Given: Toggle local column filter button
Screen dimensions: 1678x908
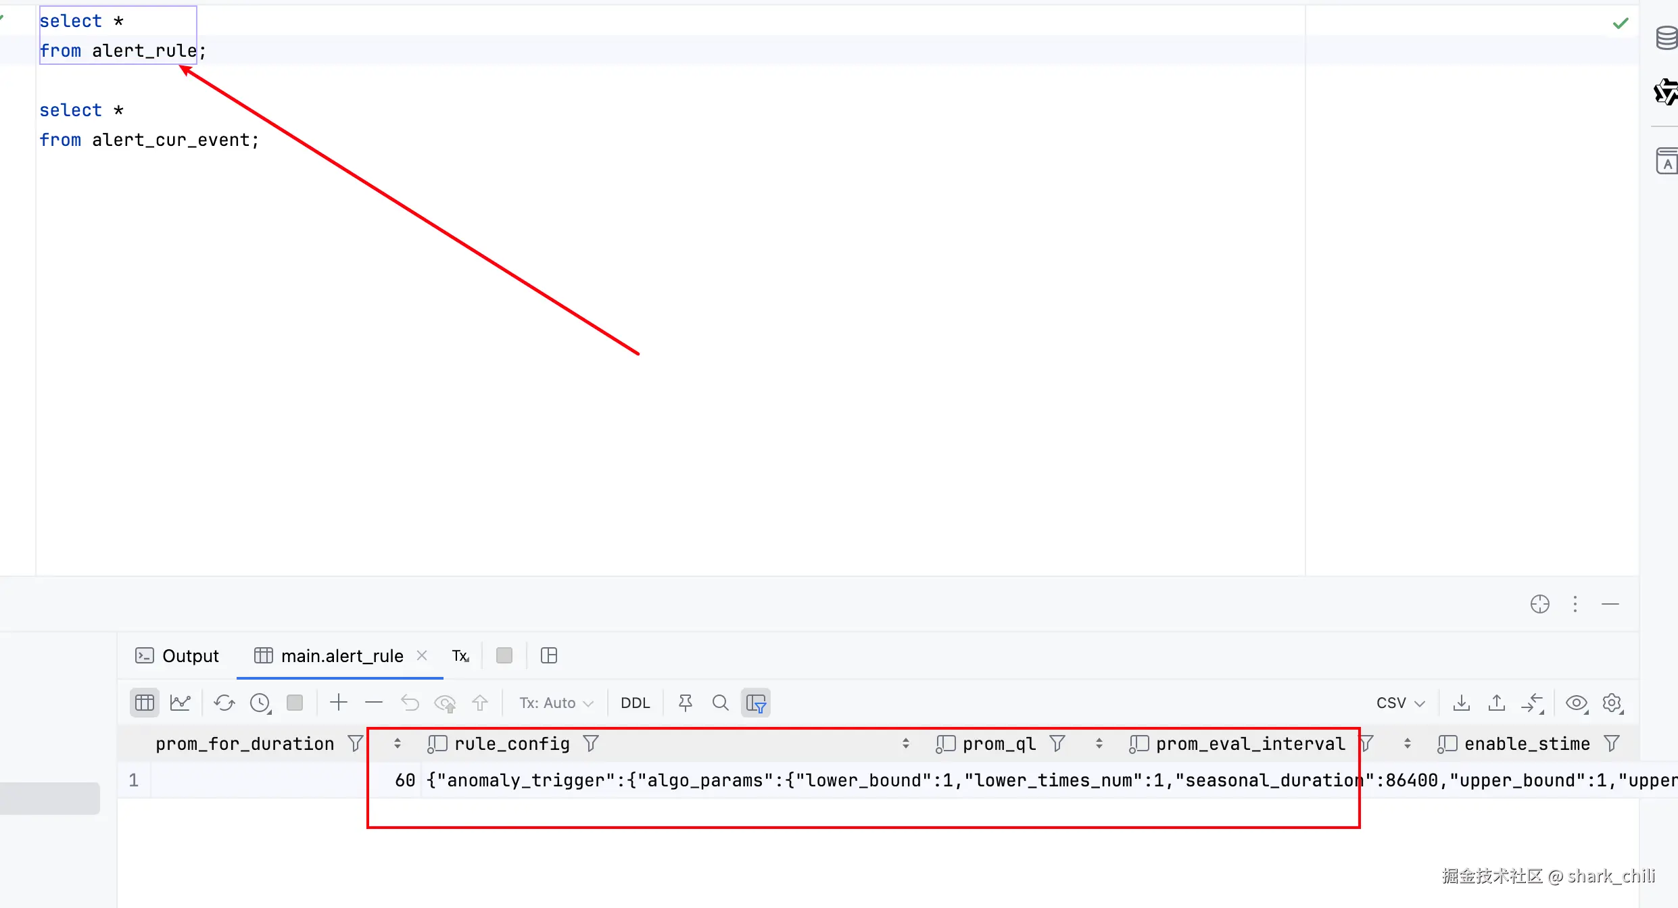Looking at the screenshot, I should coord(756,703).
